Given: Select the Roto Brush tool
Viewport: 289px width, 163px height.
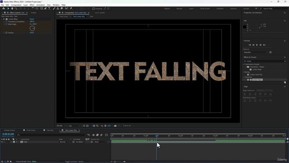Looking at the screenshot, I should point(66,9).
